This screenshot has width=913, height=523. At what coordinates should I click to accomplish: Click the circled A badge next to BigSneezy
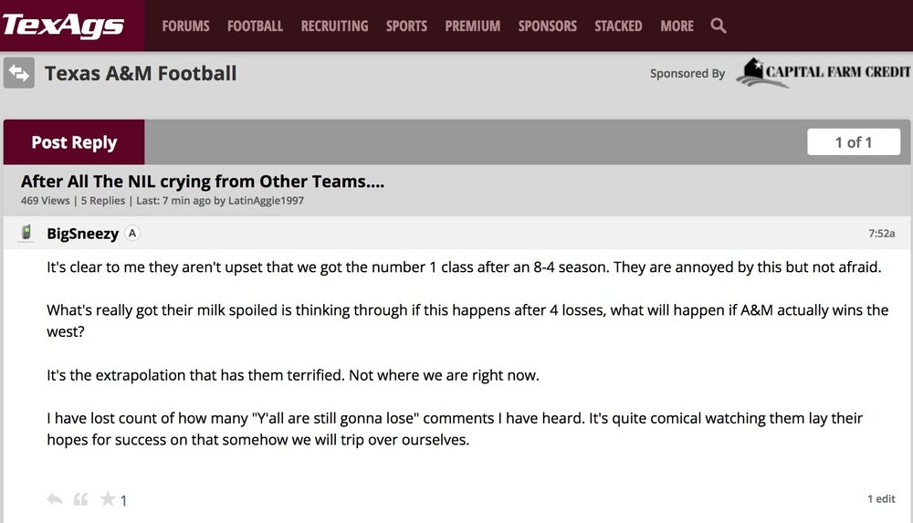click(x=132, y=233)
